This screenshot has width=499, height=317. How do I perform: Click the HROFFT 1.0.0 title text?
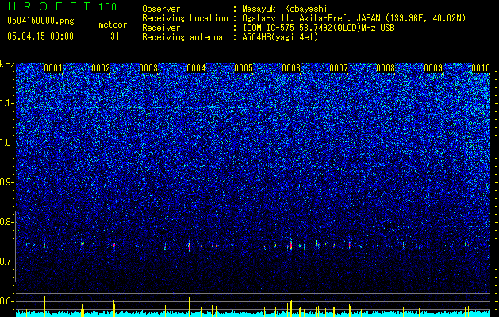[62, 6]
